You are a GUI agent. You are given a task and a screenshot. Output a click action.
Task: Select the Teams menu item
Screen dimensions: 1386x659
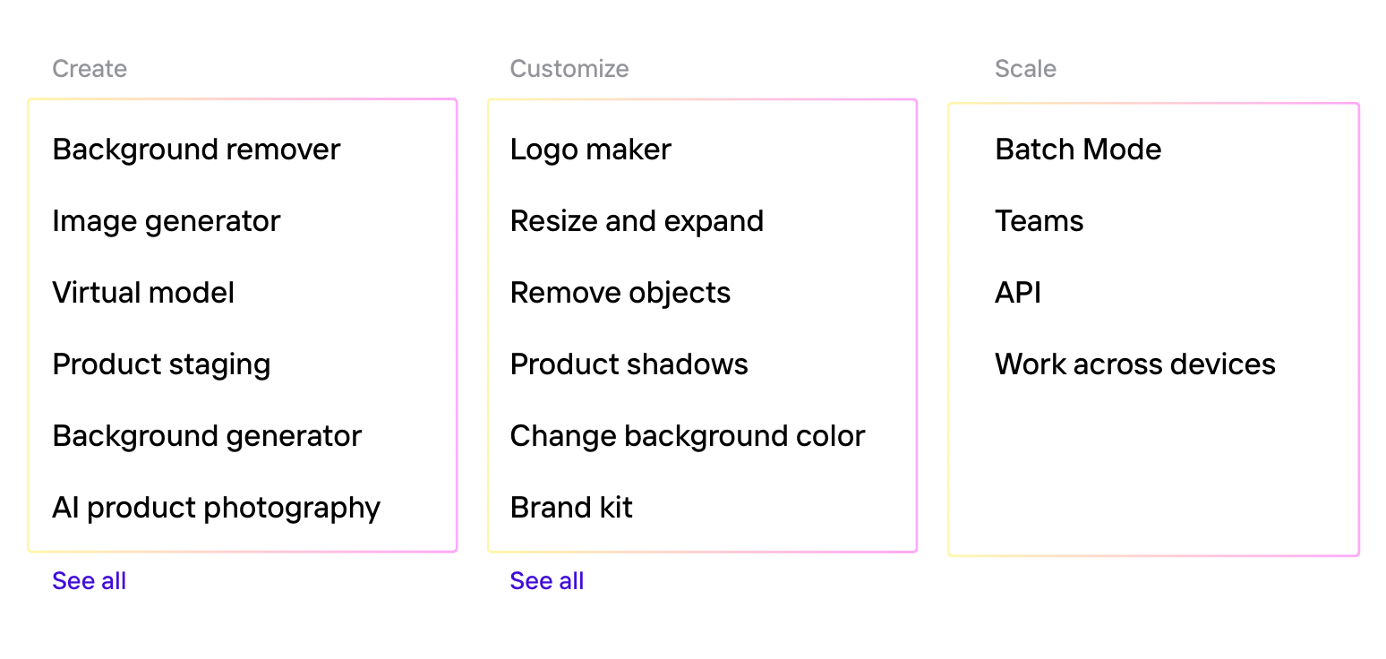[1039, 221]
